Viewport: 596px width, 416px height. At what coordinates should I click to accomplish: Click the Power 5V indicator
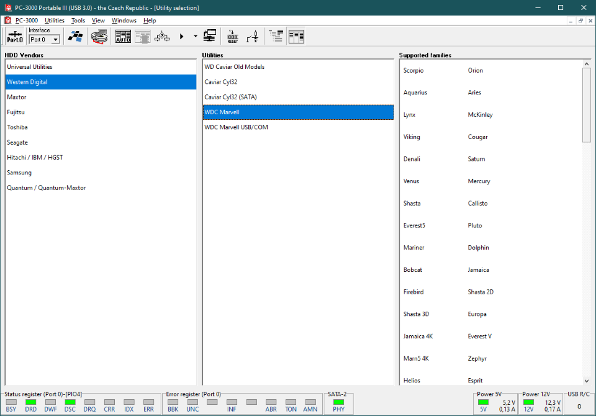pos(483,402)
